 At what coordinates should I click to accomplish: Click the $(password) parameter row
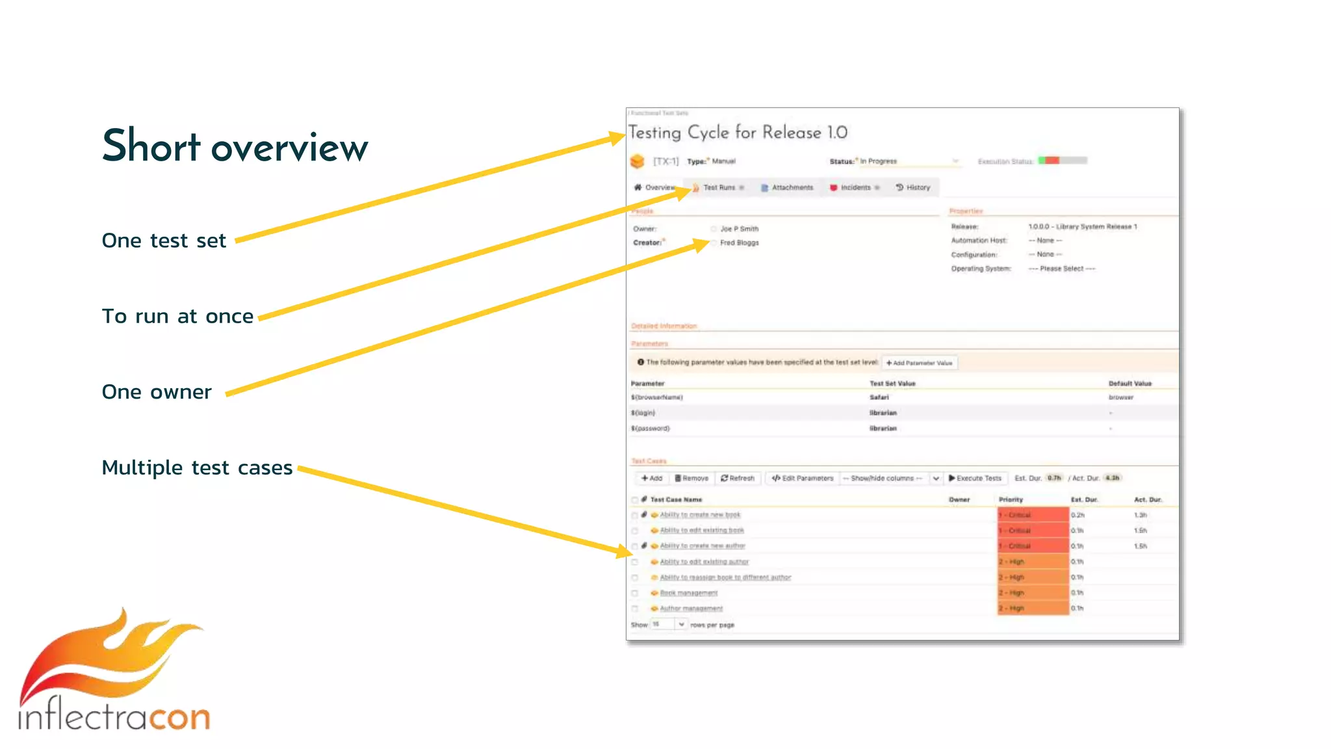(903, 428)
